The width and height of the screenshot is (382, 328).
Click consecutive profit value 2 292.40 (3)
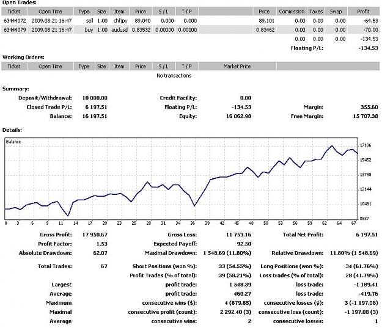coord(235,312)
